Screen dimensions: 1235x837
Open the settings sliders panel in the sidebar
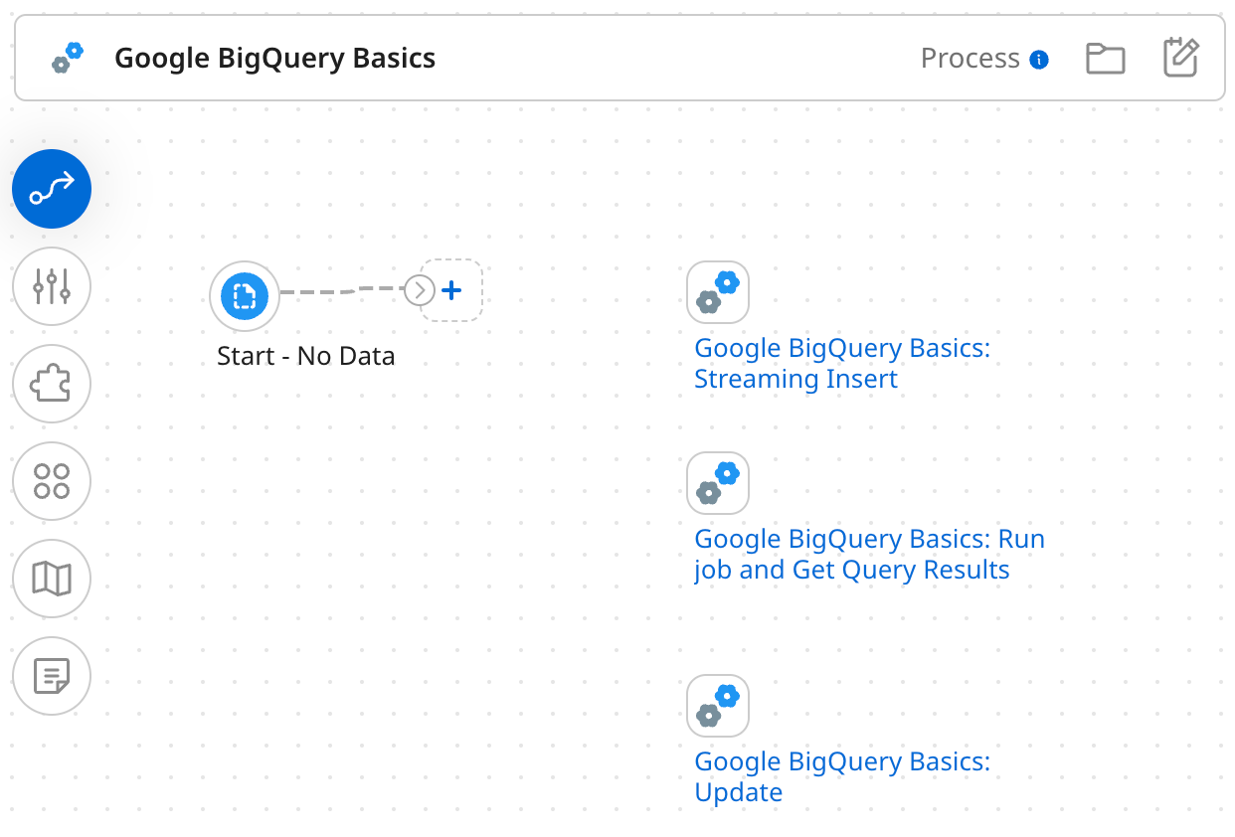tap(52, 286)
